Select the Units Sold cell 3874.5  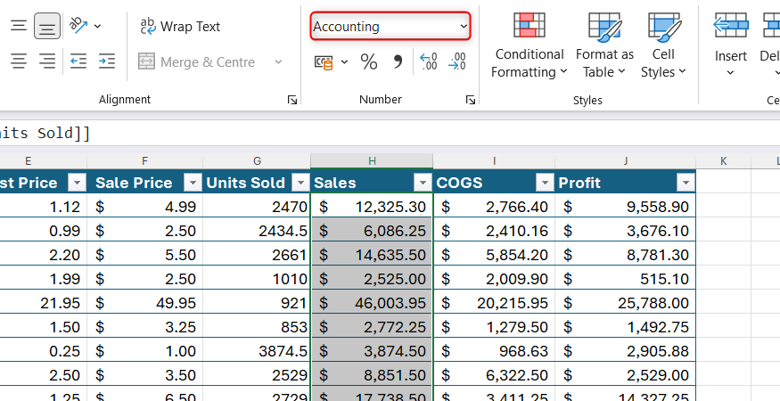pyautogui.click(x=257, y=351)
